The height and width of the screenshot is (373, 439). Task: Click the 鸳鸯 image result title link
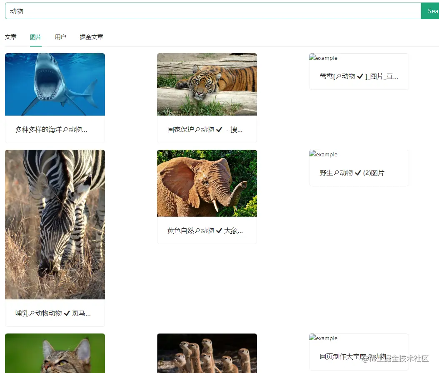coord(358,76)
